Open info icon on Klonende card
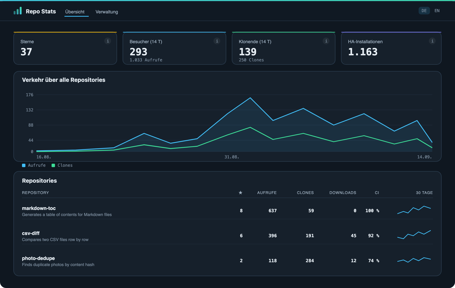Image resolution: width=455 pixels, height=288 pixels. click(x=326, y=41)
